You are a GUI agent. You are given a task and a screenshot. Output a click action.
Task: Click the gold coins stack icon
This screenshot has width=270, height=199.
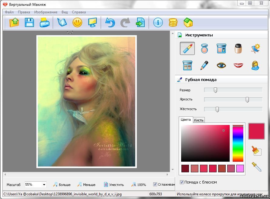pos(173,22)
